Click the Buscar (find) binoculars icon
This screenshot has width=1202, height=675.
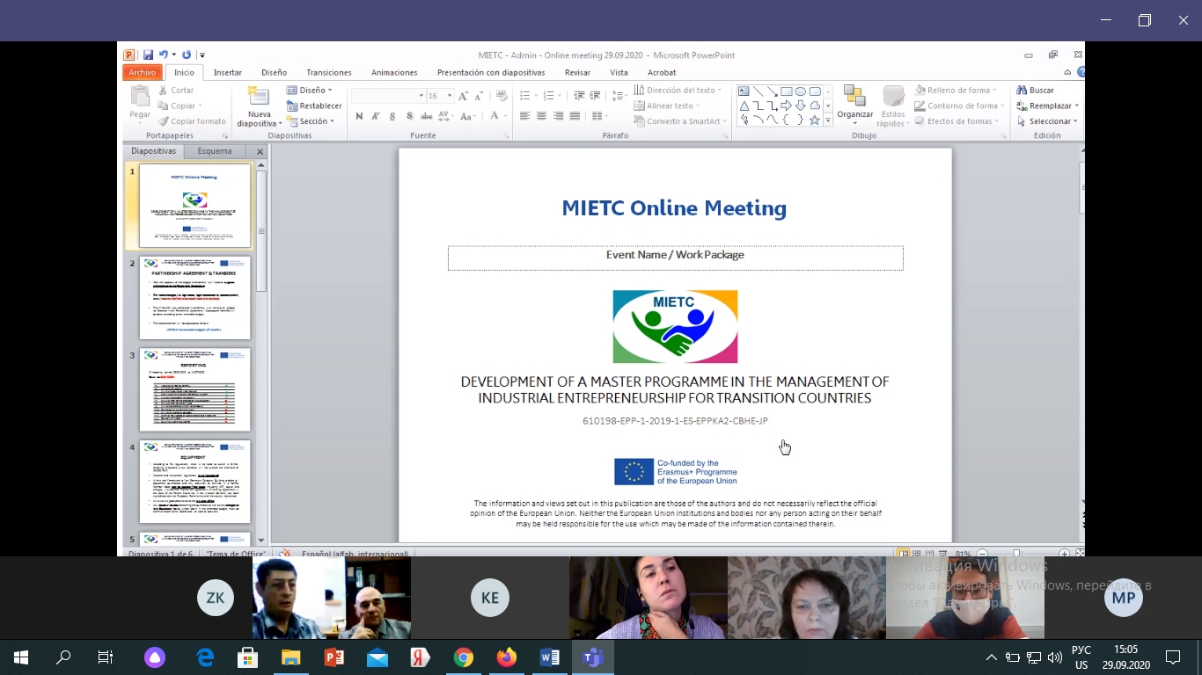1022,90
